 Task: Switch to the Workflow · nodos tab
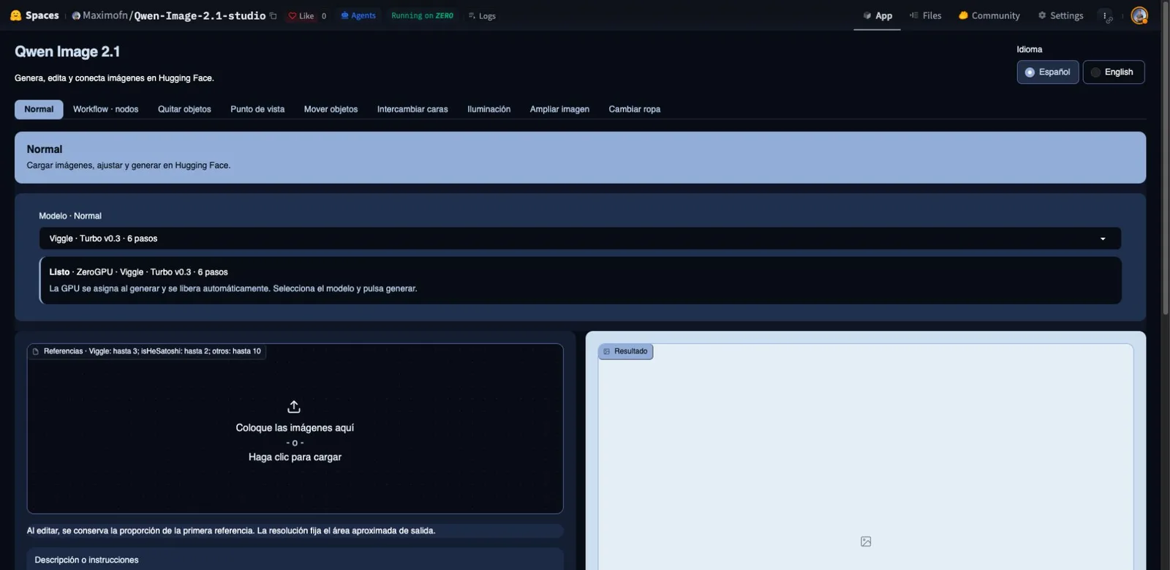coord(106,109)
